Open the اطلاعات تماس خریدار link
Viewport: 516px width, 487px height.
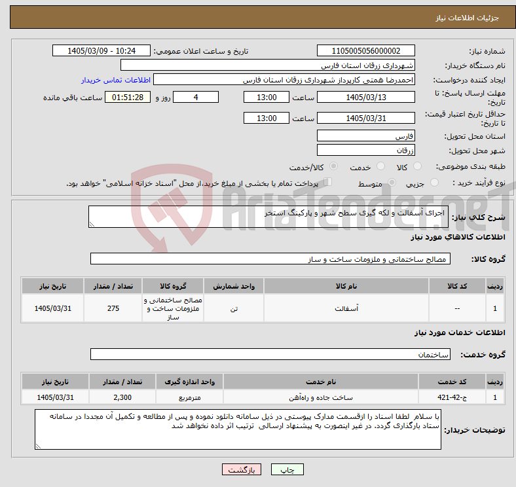click(x=116, y=80)
